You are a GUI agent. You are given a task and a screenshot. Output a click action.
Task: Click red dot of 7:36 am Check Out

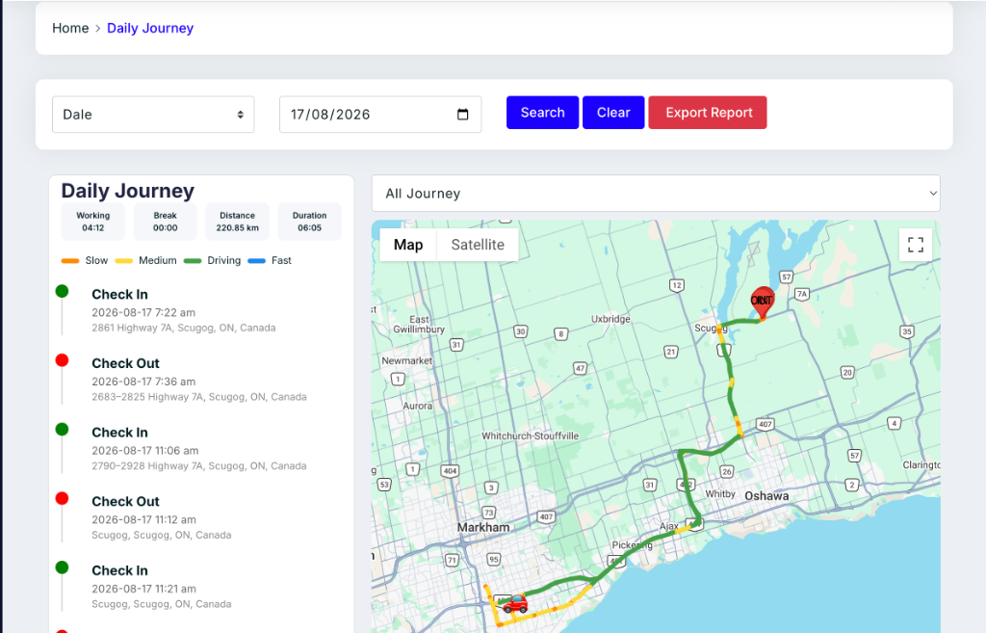[62, 360]
